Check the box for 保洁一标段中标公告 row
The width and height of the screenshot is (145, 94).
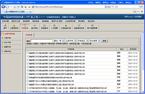[28, 74]
